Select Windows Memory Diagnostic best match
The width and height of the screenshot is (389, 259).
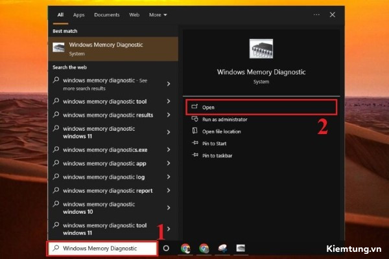click(x=113, y=49)
